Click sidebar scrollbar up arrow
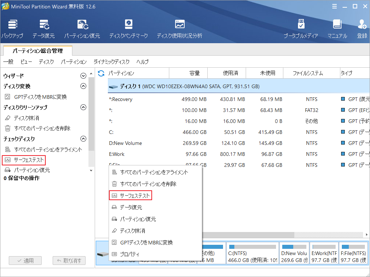 click(91, 74)
